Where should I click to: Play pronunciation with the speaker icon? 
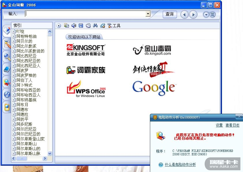(x=74, y=26)
